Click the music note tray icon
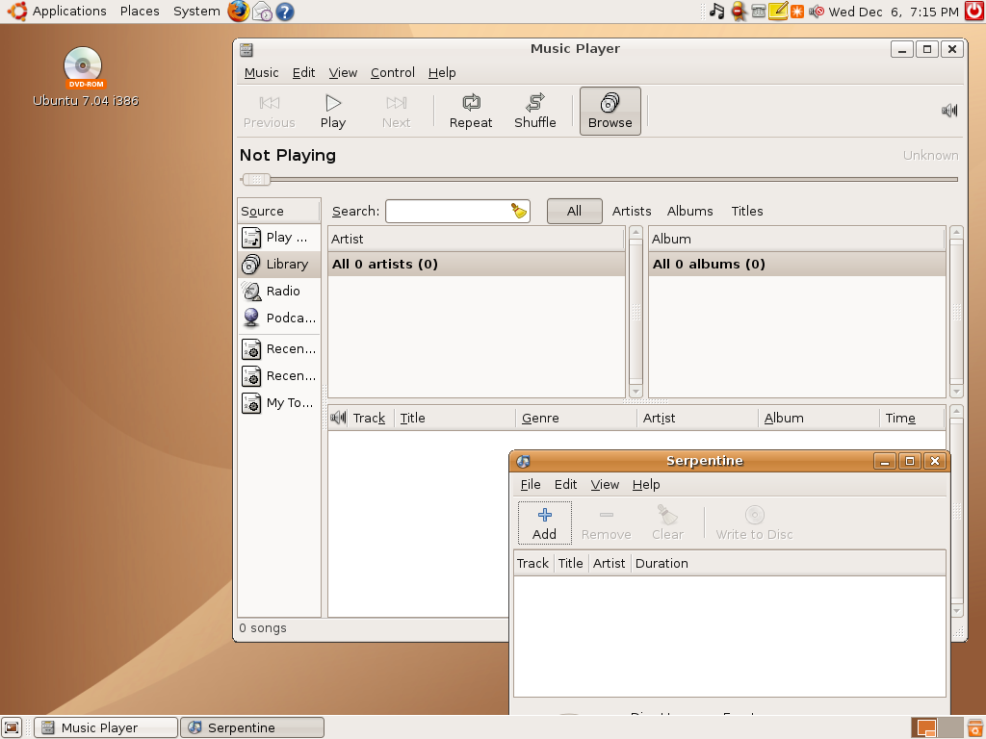986x739 pixels. pyautogui.click(x=716, y=12)
